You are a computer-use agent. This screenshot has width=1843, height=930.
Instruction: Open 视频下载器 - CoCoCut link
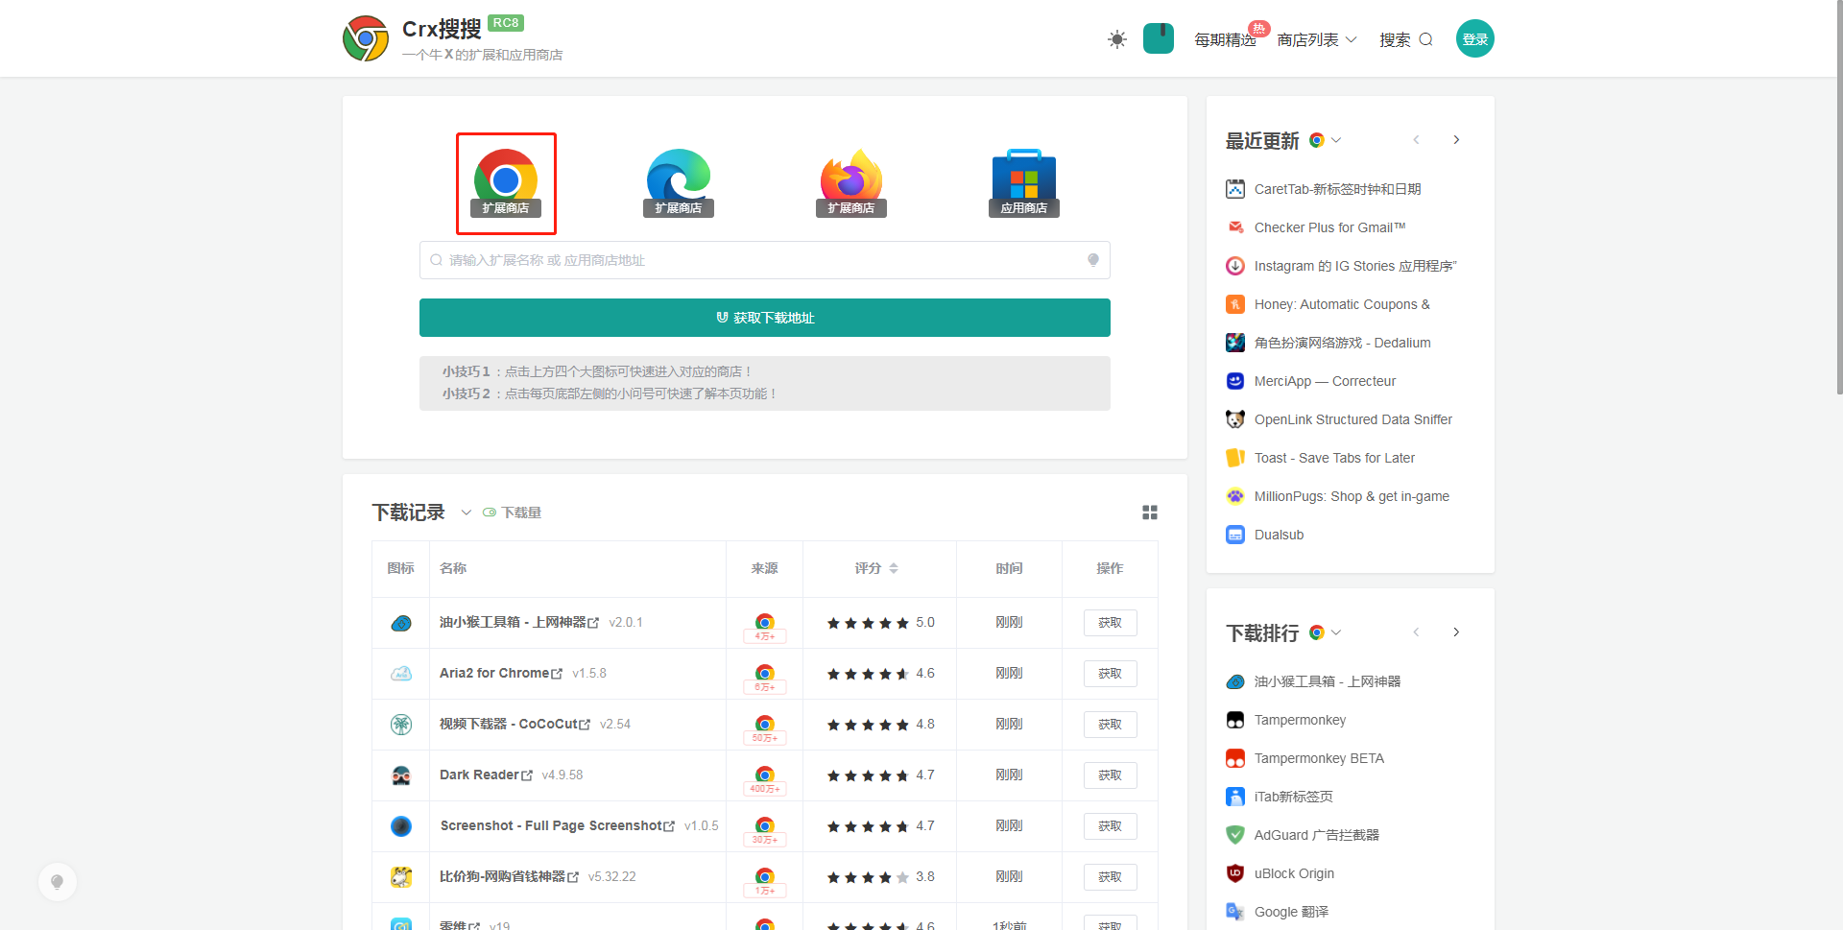click(515, 724)
